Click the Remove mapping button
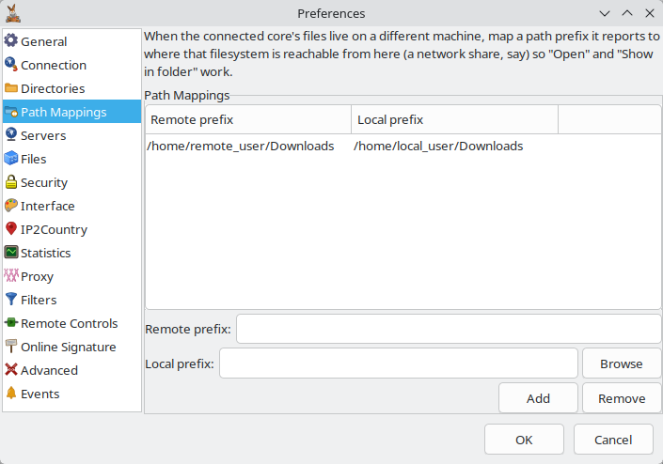This screenshot has height=464, width=663. pyautogui.click(x=622, y=398)
